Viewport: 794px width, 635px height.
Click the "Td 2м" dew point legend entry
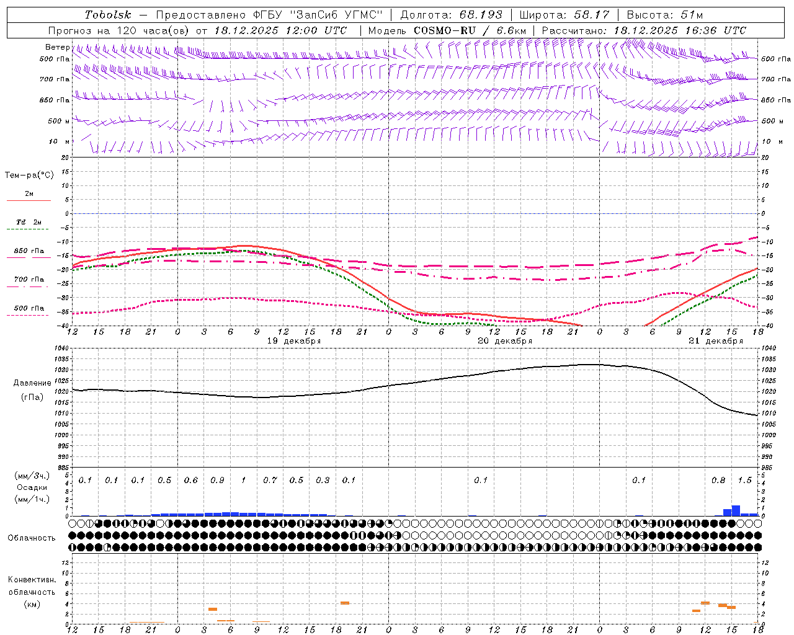click(x=29, y=222)
